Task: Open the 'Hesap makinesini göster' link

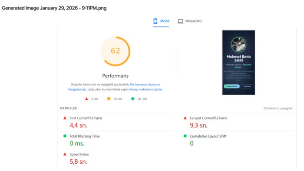Action: pos(146,89)
